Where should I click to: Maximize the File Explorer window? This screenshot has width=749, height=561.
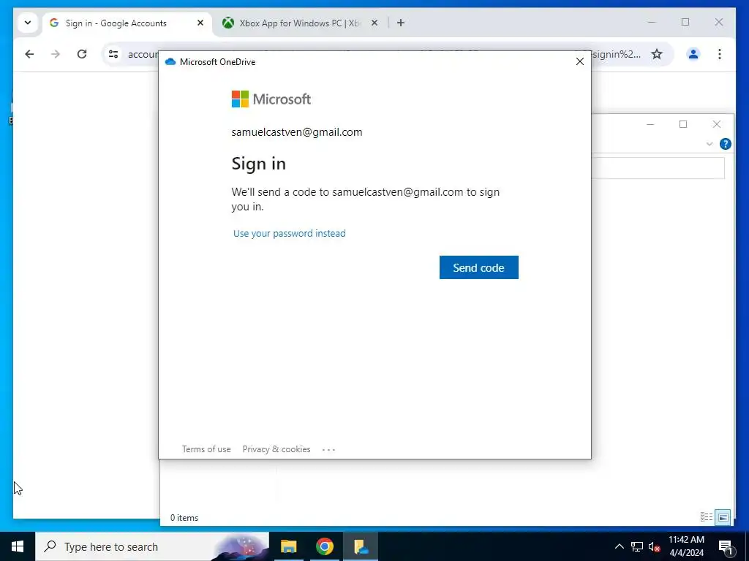coord(683,124)
